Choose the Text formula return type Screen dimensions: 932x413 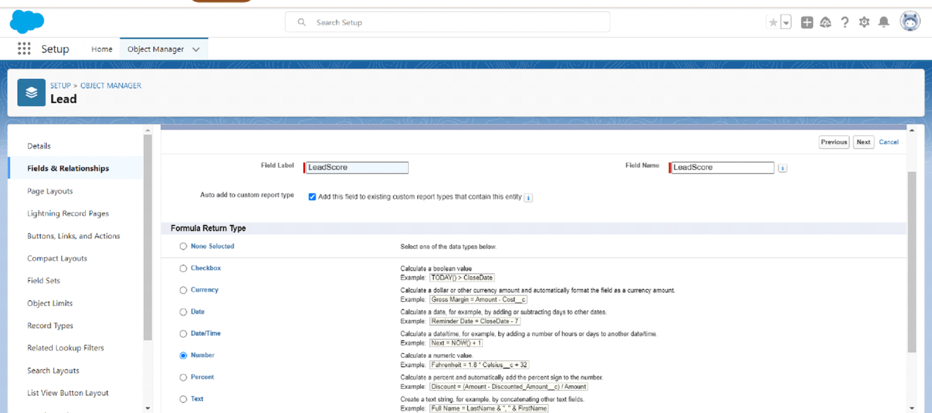[183, 399]
